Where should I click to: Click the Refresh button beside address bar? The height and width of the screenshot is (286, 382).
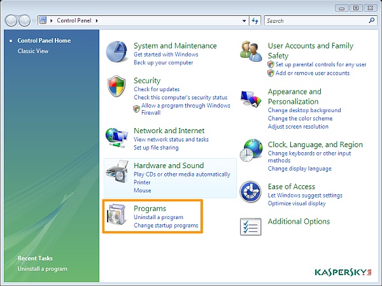pyautogui.click(x=255, y=21)
